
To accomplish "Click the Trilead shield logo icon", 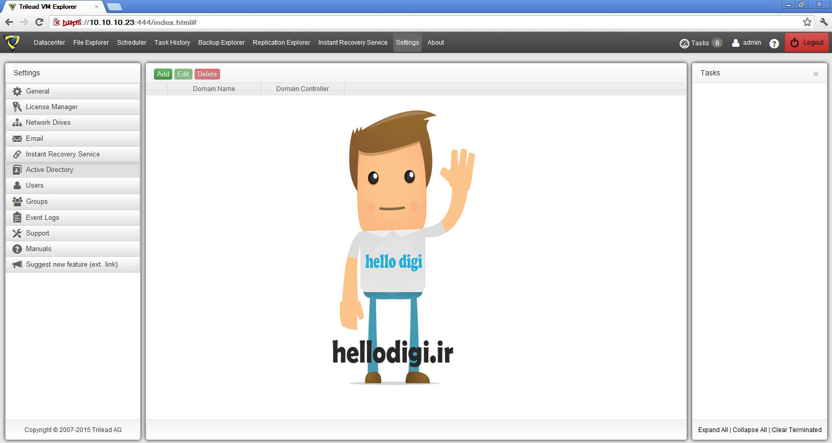I will [x=12, y=42].
